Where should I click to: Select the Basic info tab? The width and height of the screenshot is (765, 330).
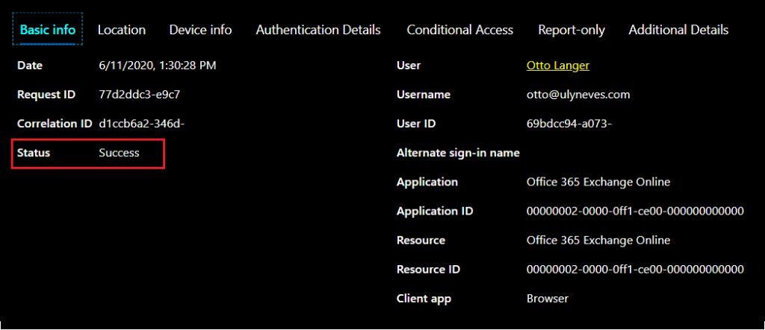point(48,30)
